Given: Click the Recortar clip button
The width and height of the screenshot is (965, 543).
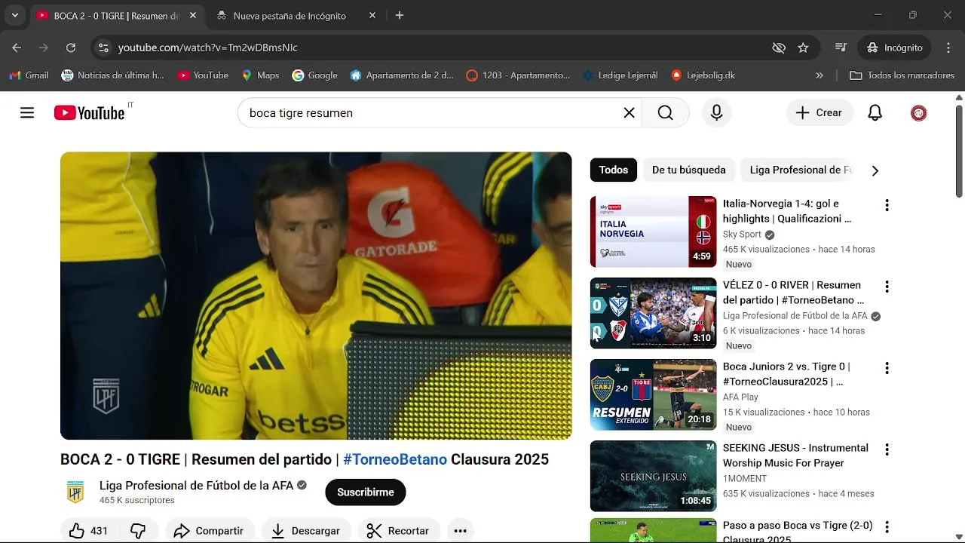Looking at the screenshot, I should (x=398, y=531).
